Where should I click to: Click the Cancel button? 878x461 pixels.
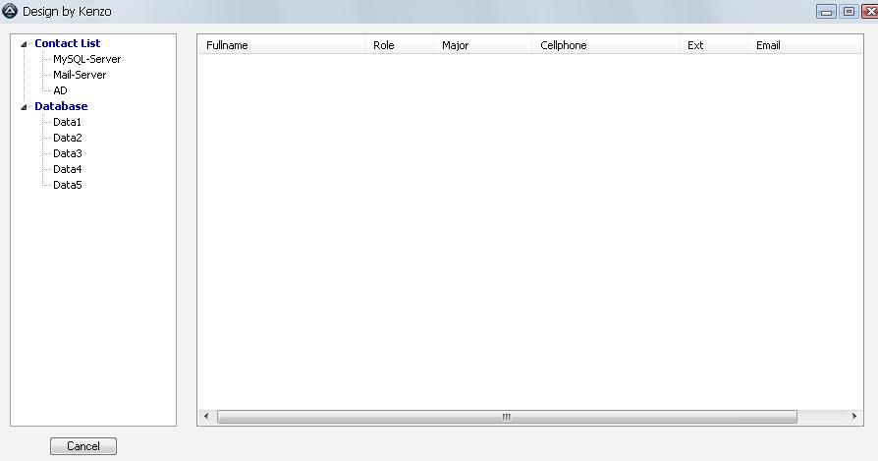(83, 446)
